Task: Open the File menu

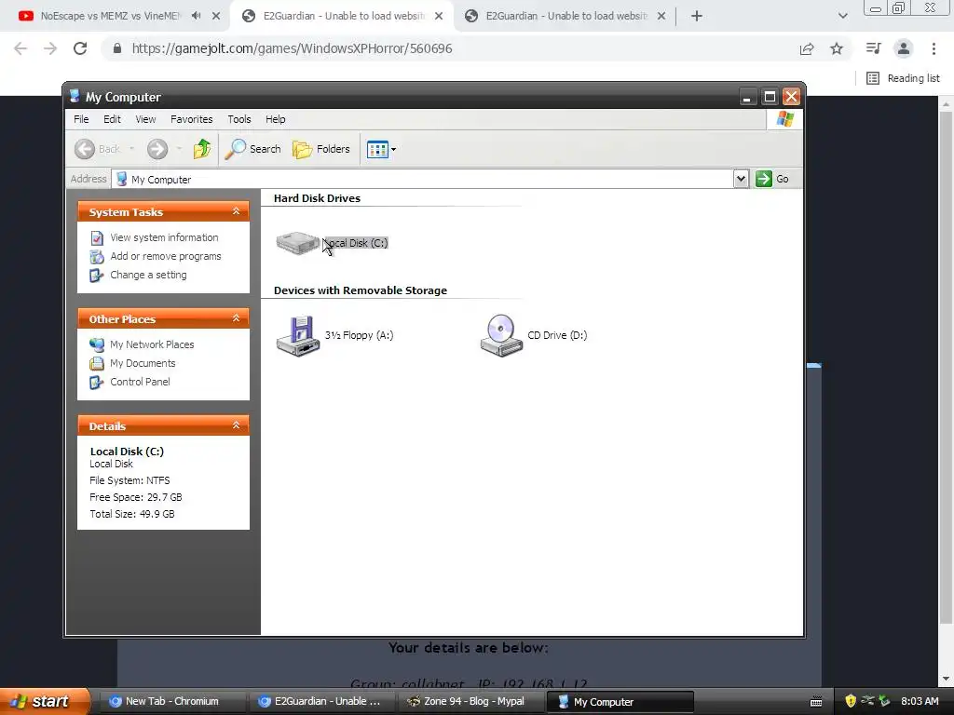Action: [81, 119]
